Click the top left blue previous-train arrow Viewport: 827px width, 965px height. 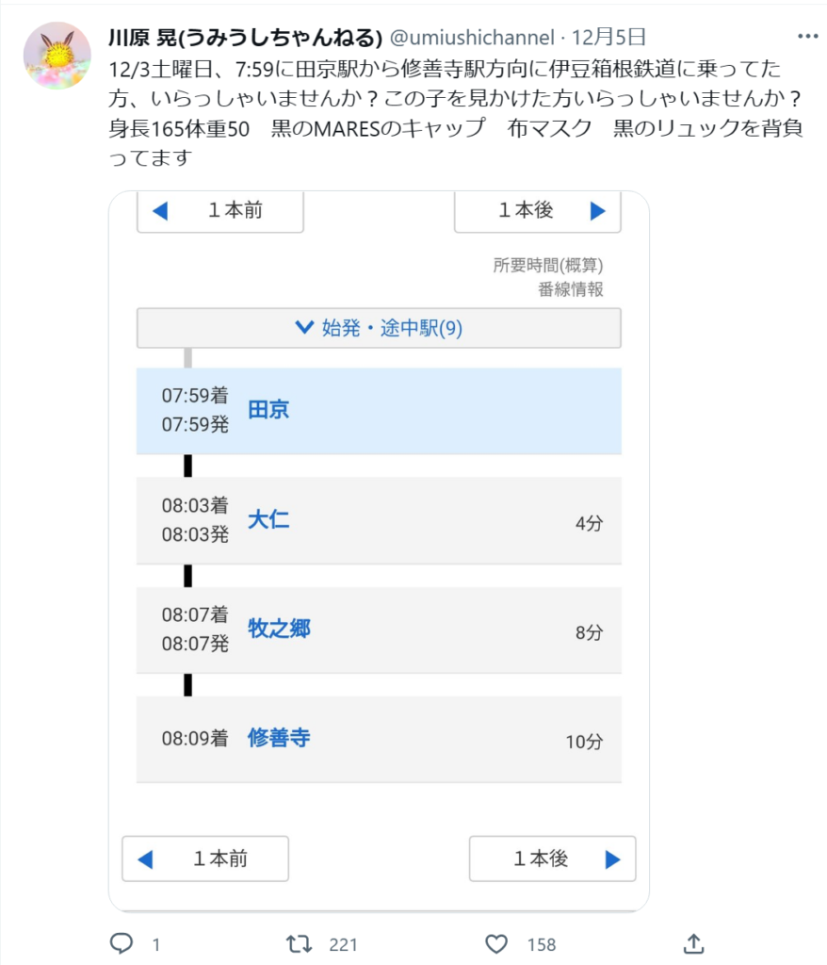pyautogui.click(x=160, y=210)
